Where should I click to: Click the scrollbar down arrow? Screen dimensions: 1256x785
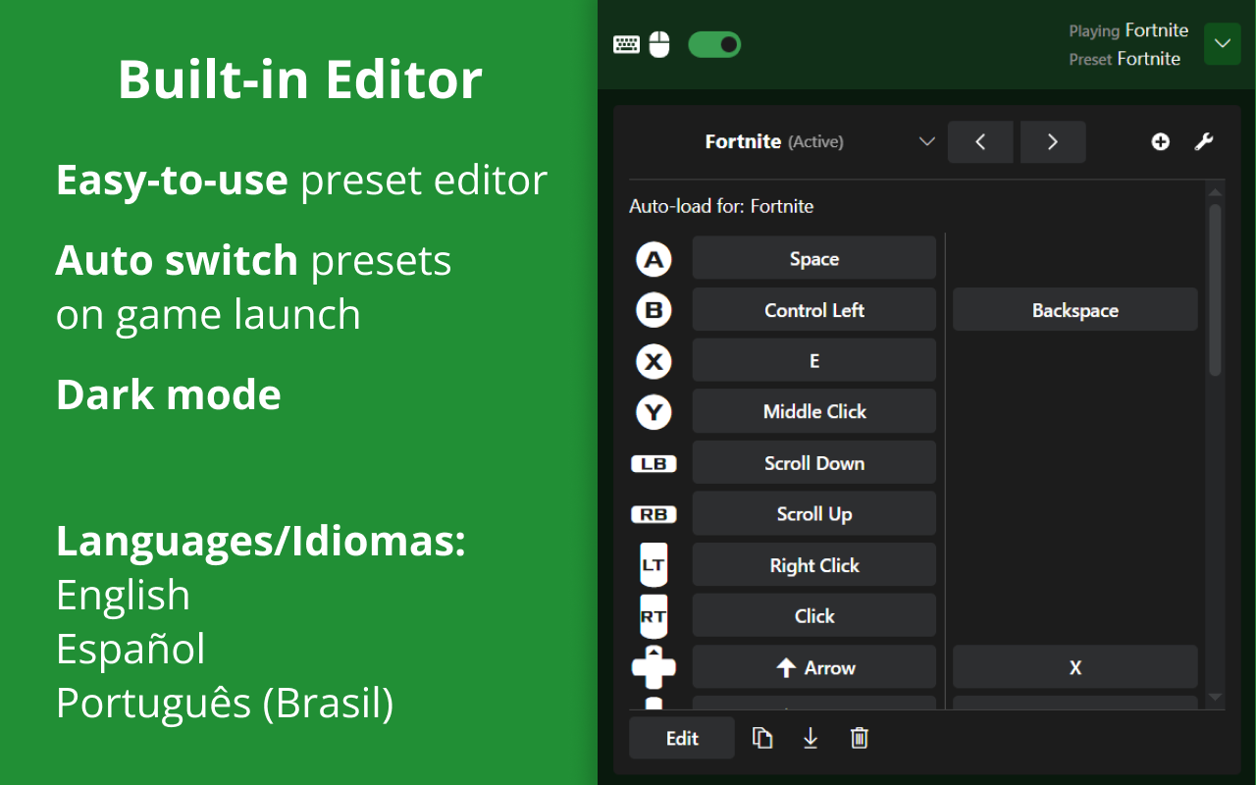coord(1215,698)
